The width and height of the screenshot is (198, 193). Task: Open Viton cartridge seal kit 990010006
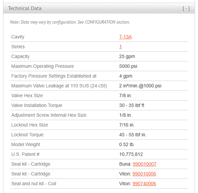(144, 174)
